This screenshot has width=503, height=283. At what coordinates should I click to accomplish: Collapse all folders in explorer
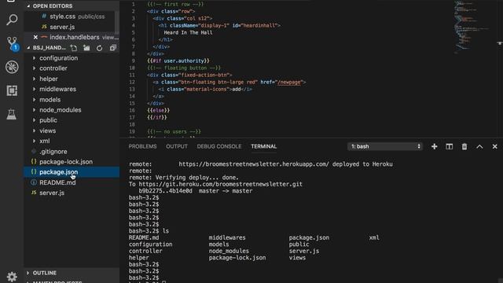point(112,48)
